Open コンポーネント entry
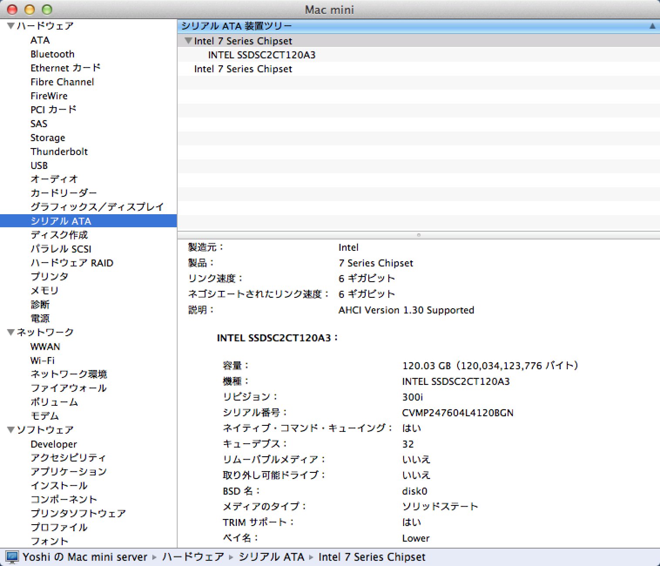The height and width of the screenshot is (566, 660). [64, 499]
